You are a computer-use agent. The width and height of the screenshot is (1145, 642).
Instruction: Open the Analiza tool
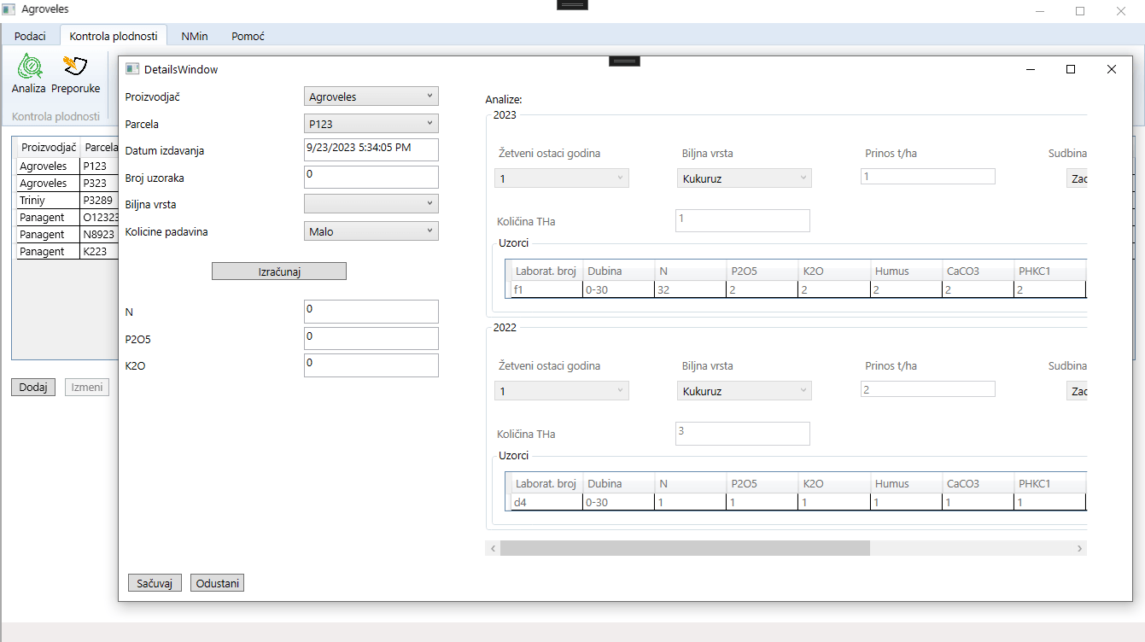pyautogui.click(x=29, y=73)
